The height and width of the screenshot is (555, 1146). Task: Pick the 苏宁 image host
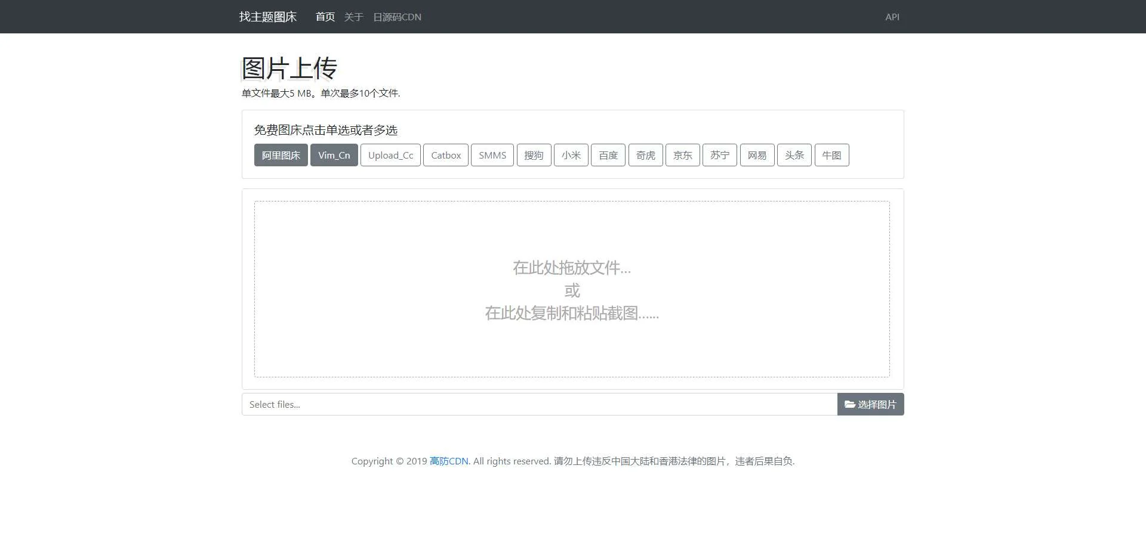[719, 156]
